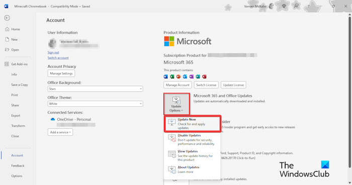Open the Print page
This screenshot has width=352, height=185.
(x=15, y=95)
